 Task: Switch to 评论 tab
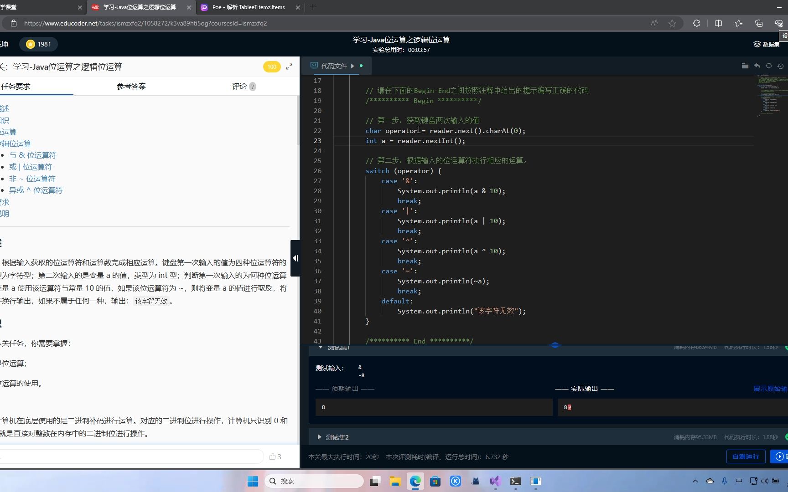click(x=244, y=86)
